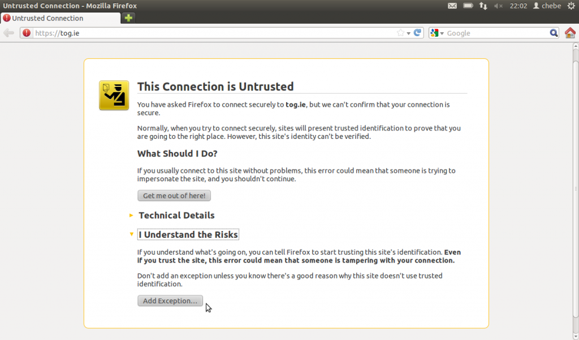Click the Add Exception... button

[170, 300]
